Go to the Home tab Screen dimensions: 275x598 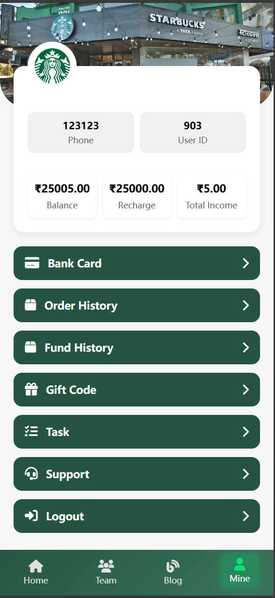click(x=36, y=572)
